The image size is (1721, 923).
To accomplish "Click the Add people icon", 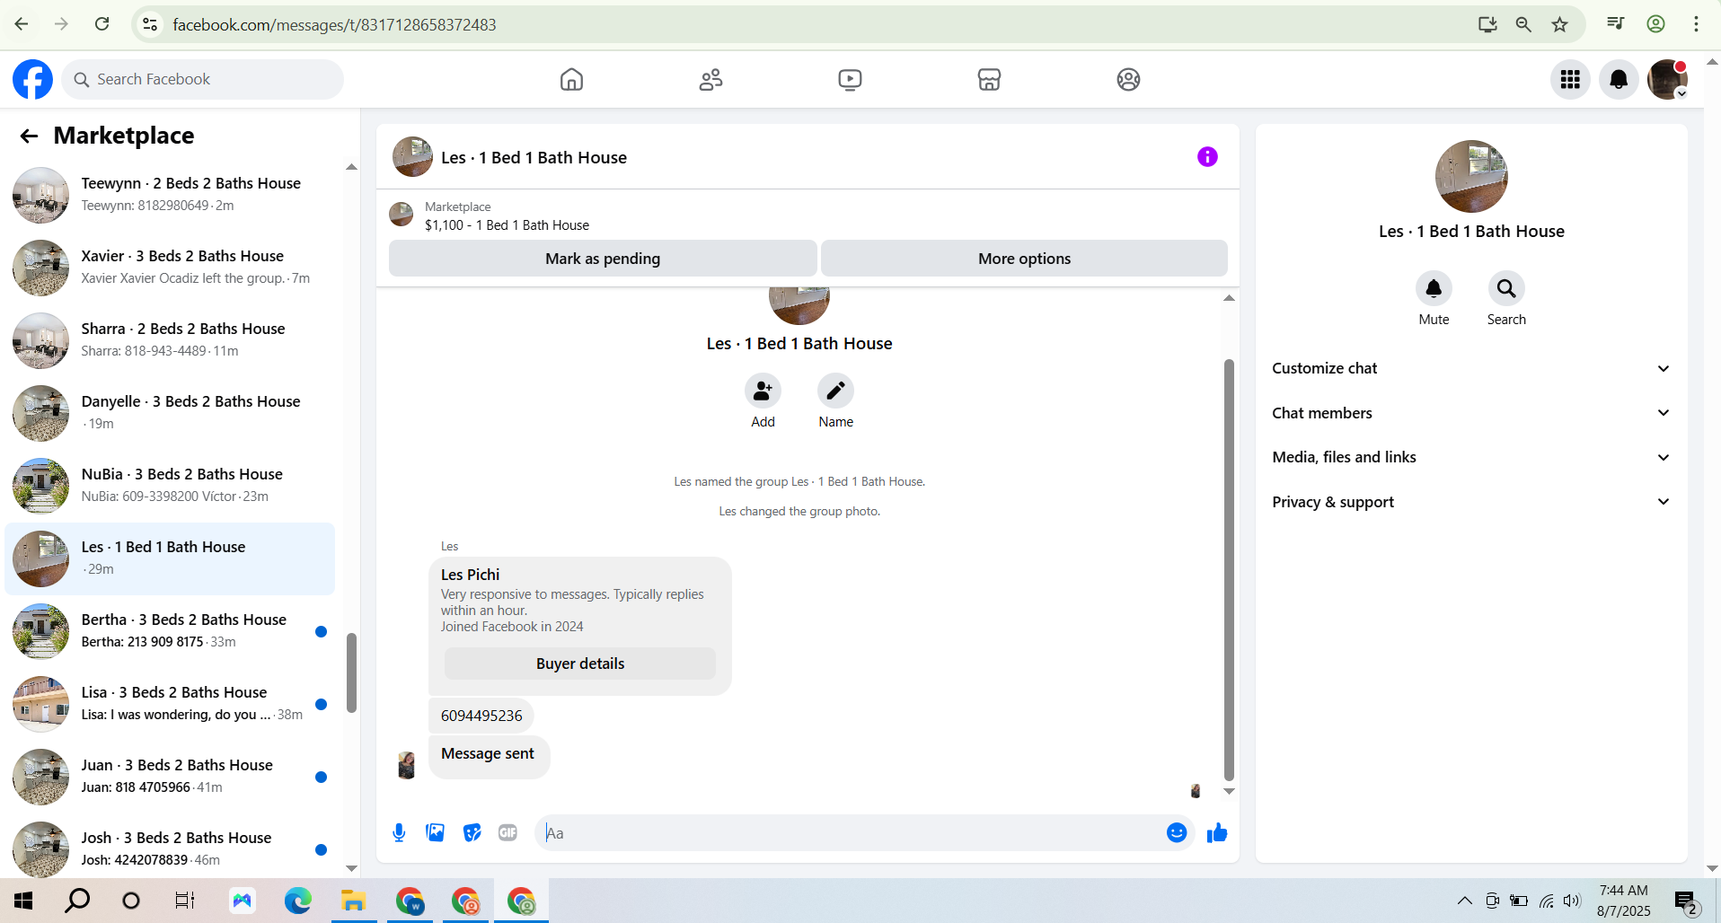I will (763, 391).
